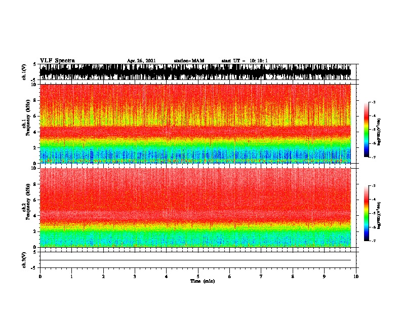Select time-axis tick label "7"

pos(261,277)
